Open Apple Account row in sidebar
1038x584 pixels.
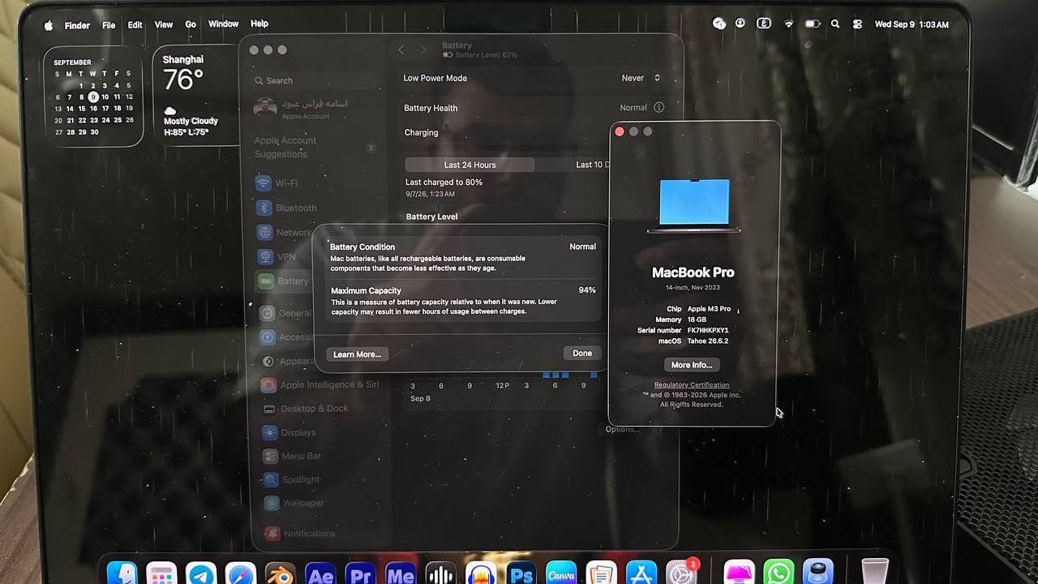316,109
